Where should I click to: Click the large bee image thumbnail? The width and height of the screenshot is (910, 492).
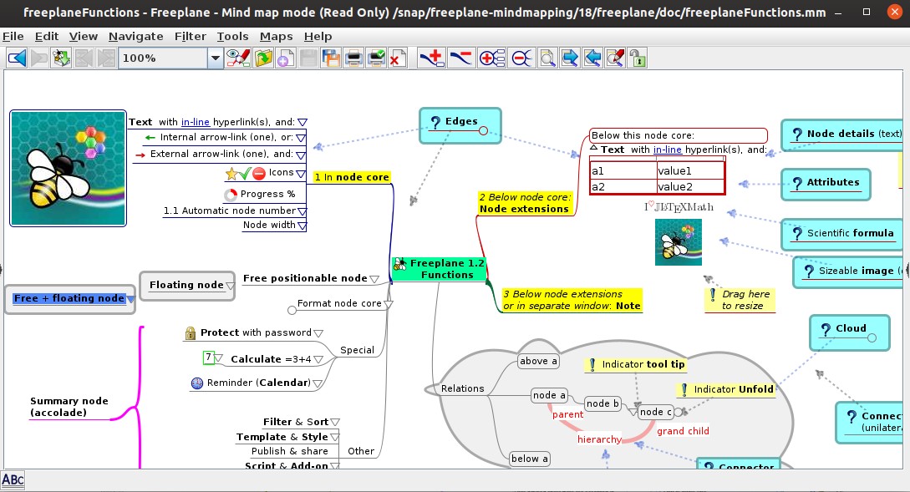(68, 168)
